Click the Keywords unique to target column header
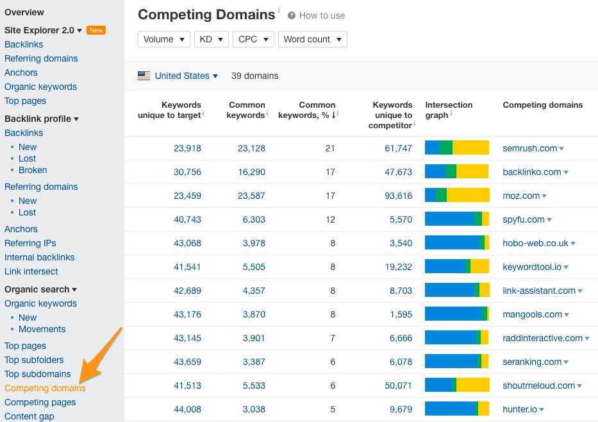This screenshot has height=422, width=598. click(x=170, y=110)
